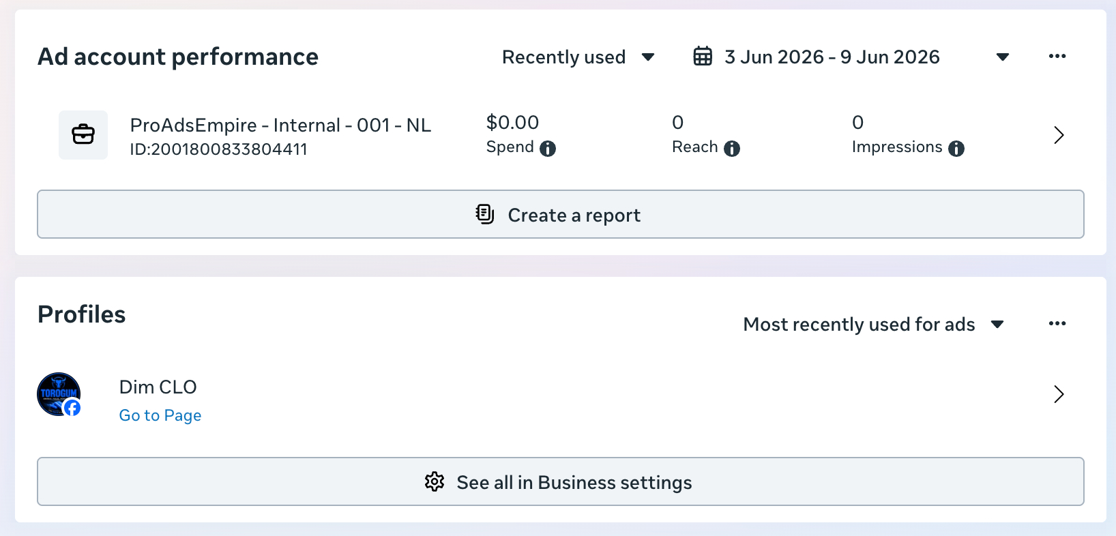Expand the Dim CLO profile row chevron
1116x536 pixels.
(x=1059, y=394)
